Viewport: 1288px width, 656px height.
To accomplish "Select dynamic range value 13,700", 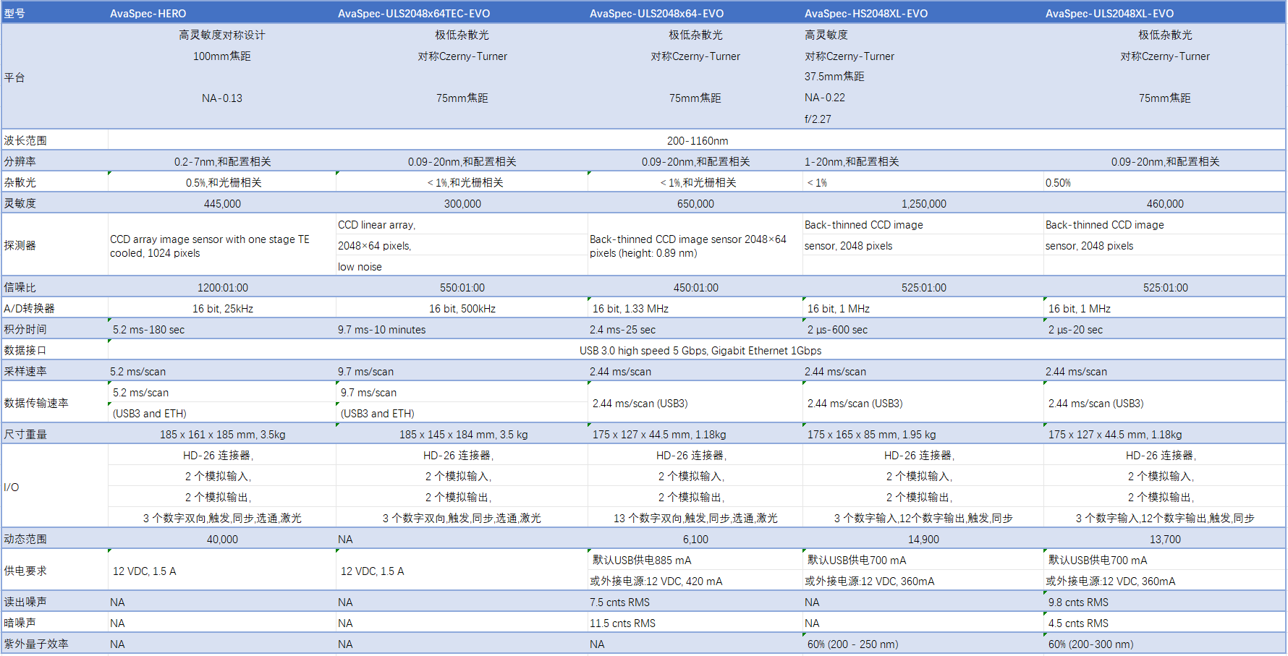I will (1164, 539).
